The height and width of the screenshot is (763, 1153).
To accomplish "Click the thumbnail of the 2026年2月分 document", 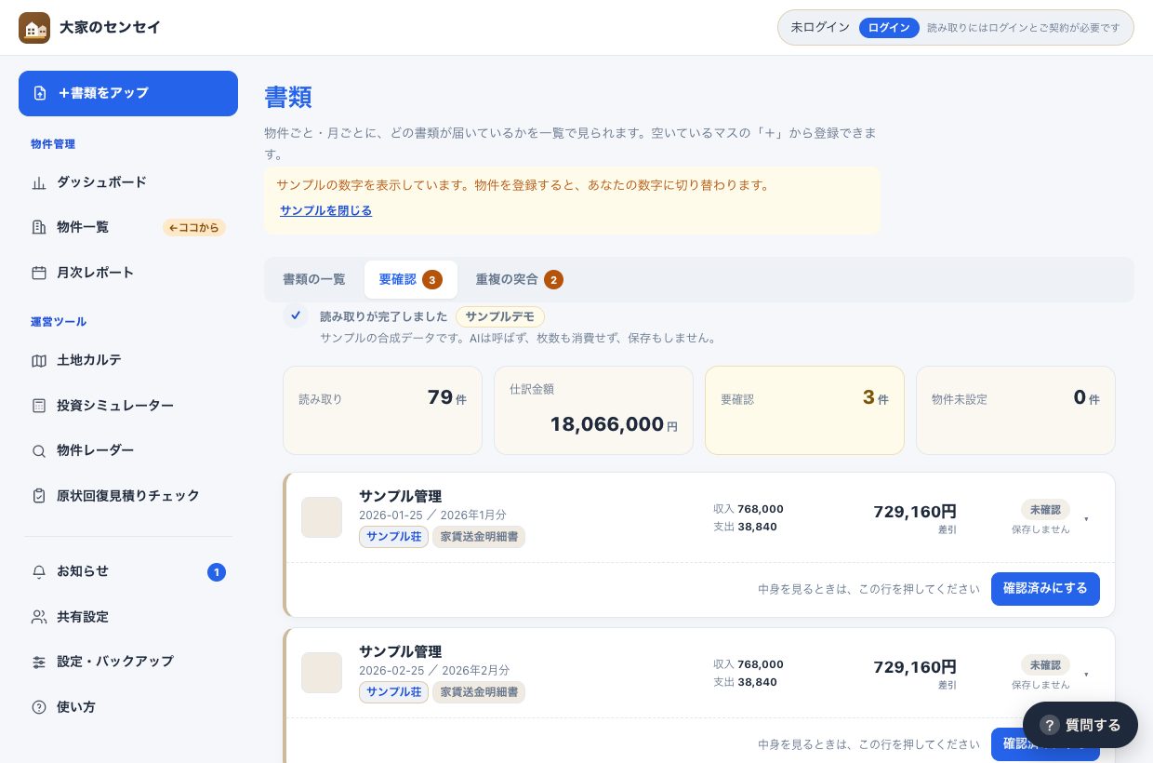I will click(322, 673).
